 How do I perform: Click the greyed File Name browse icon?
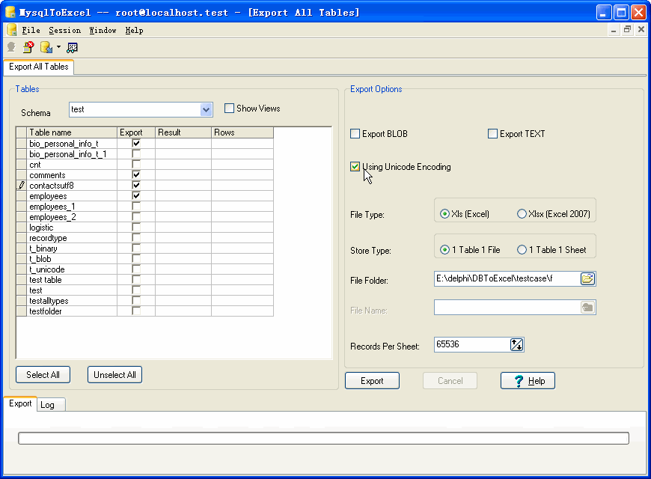tap(587, 308)
